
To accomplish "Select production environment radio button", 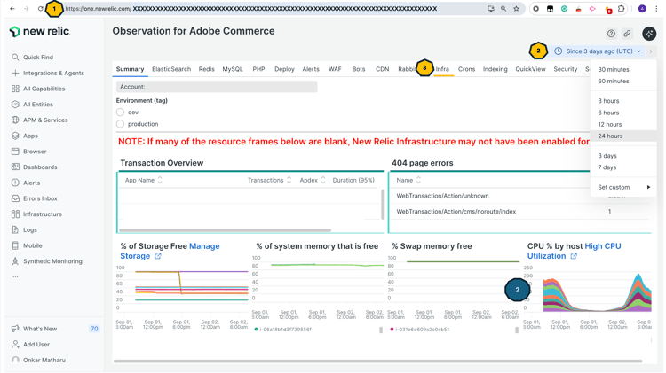I will click(x=120, y=124).
